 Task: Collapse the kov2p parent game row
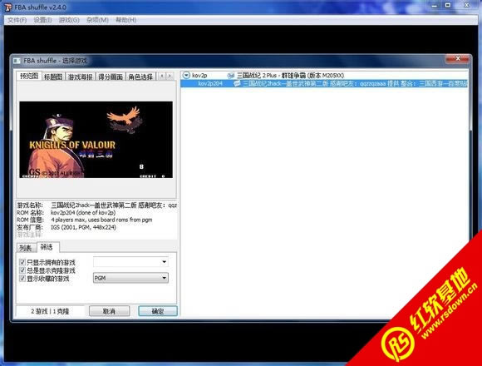pos(186,75)
